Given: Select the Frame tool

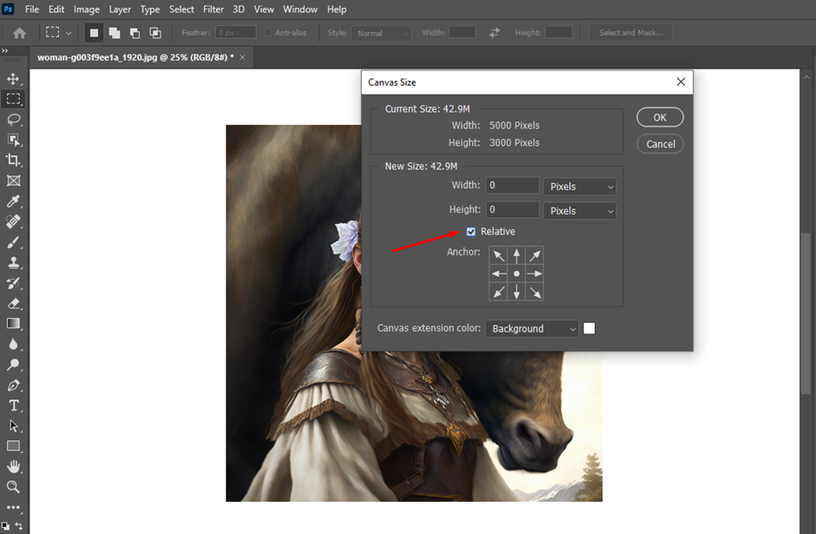Looking at the screenshot, I should (13, 181).
